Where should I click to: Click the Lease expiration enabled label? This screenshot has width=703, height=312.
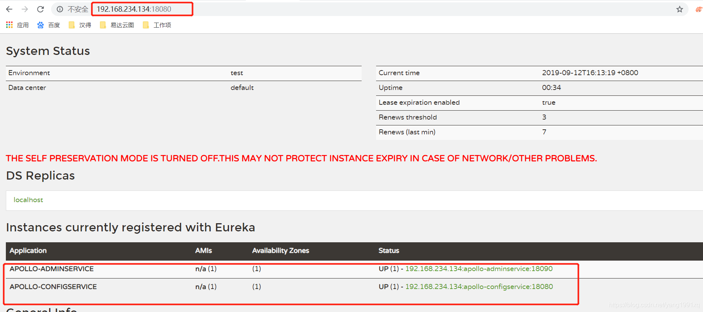(x=419, y=102)
